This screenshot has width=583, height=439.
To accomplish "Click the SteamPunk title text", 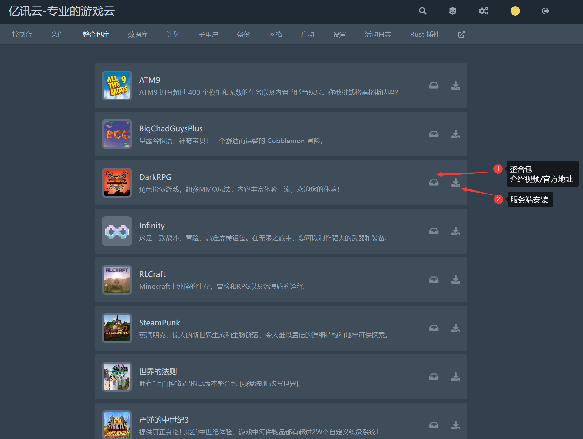I will (160, 323).
